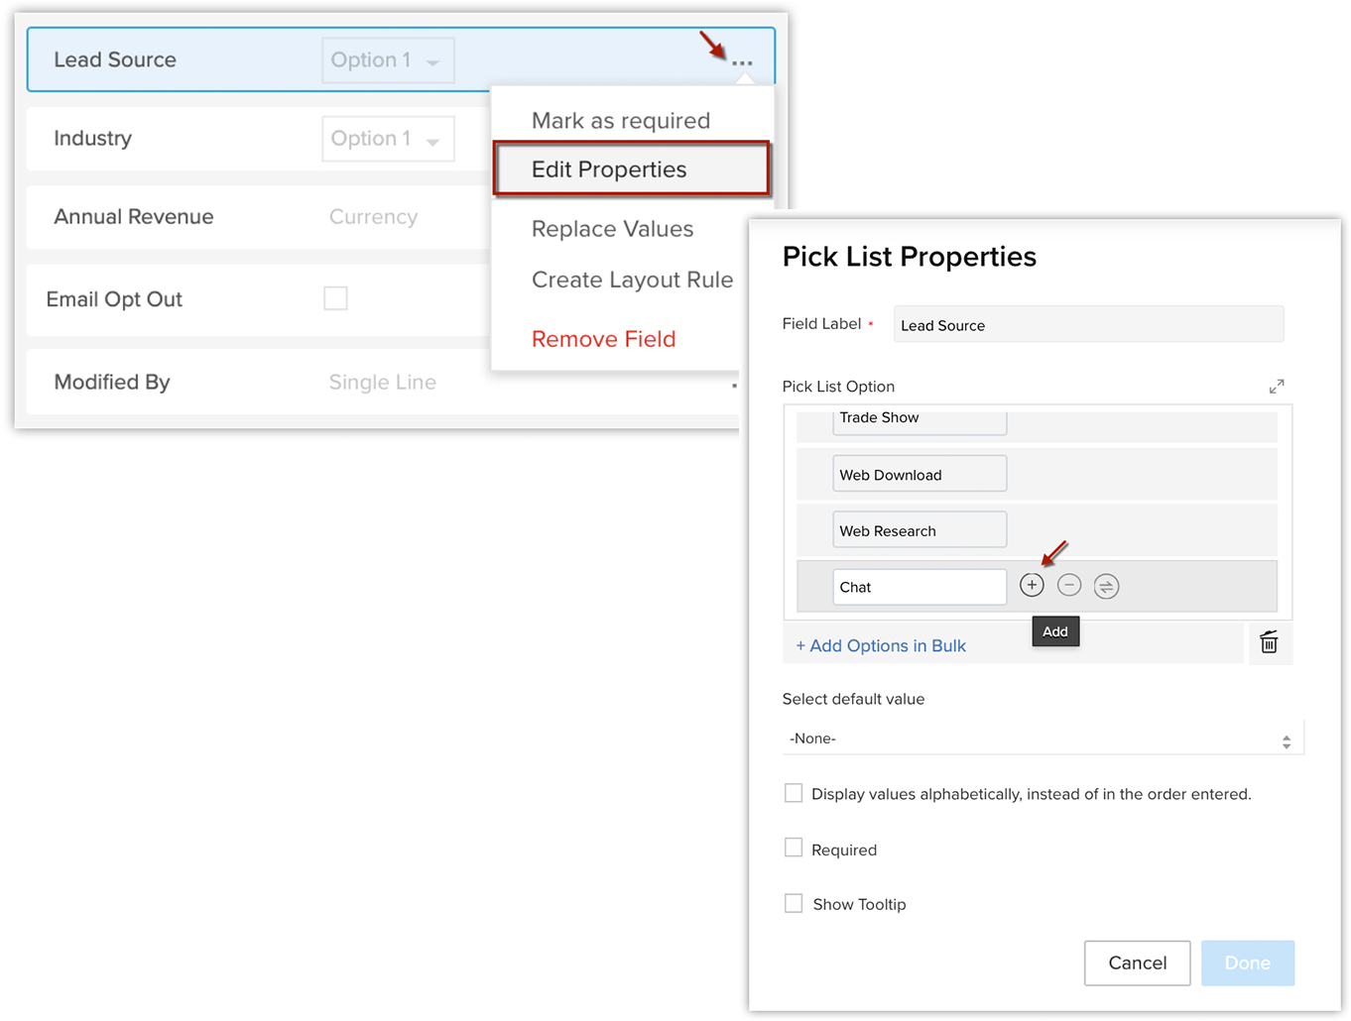Expand the Pick List Option panel
1351x1021 pixels.
coord(1277,387)
